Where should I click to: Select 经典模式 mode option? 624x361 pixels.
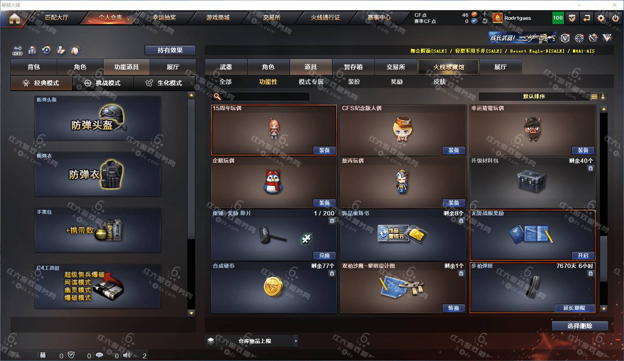(x=41, y=83)
